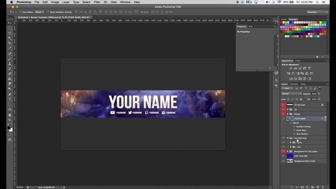Screen dimensions: 336x189
Task: Click the layer Fill value field
Action: [314, 99]
